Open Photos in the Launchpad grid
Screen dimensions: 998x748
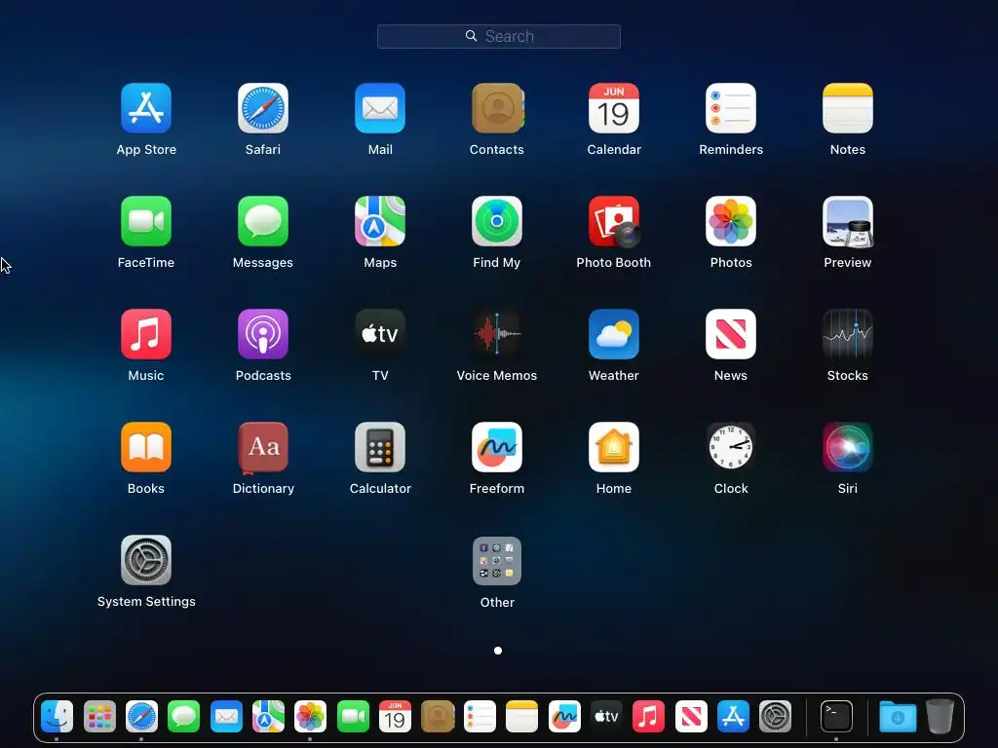click(x=731, y=221)
